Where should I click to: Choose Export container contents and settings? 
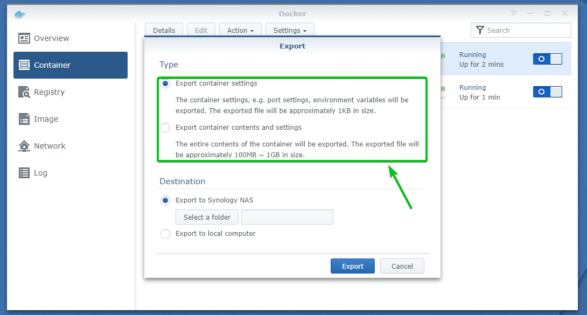tap(165, 128)
